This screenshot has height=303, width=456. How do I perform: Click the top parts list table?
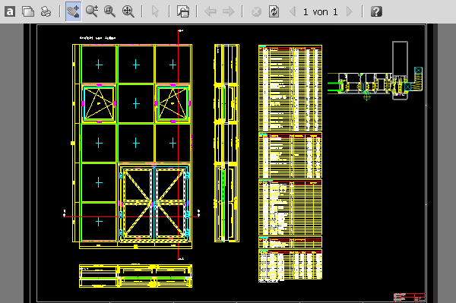(x=290, y=88)
